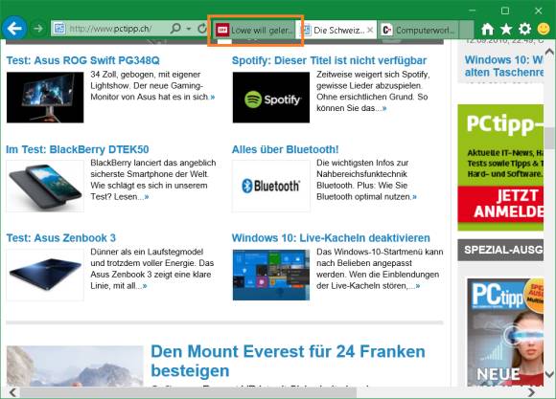Click the Windows 10 start menu thumbnail
This screenshot has height=399, width=556.
click(271, 275)
